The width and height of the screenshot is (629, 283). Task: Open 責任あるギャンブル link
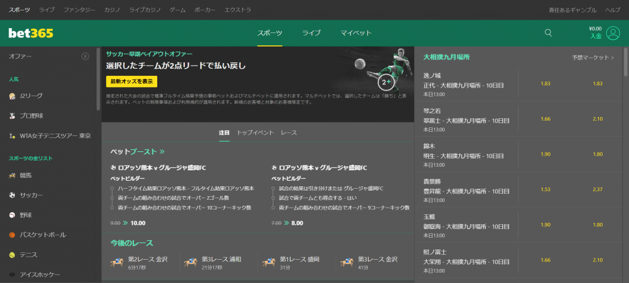[x=572, y=10]
